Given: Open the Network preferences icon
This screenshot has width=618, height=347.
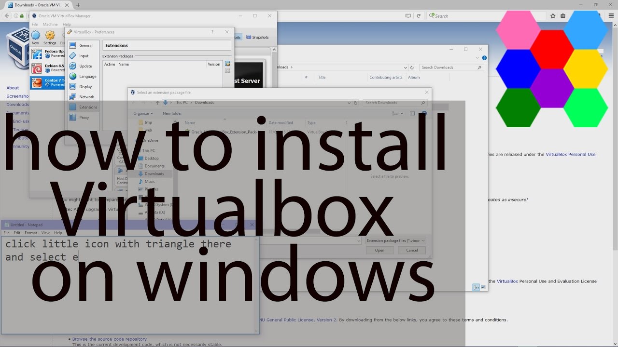Looking at the screenshot, I should pos(73,97).
